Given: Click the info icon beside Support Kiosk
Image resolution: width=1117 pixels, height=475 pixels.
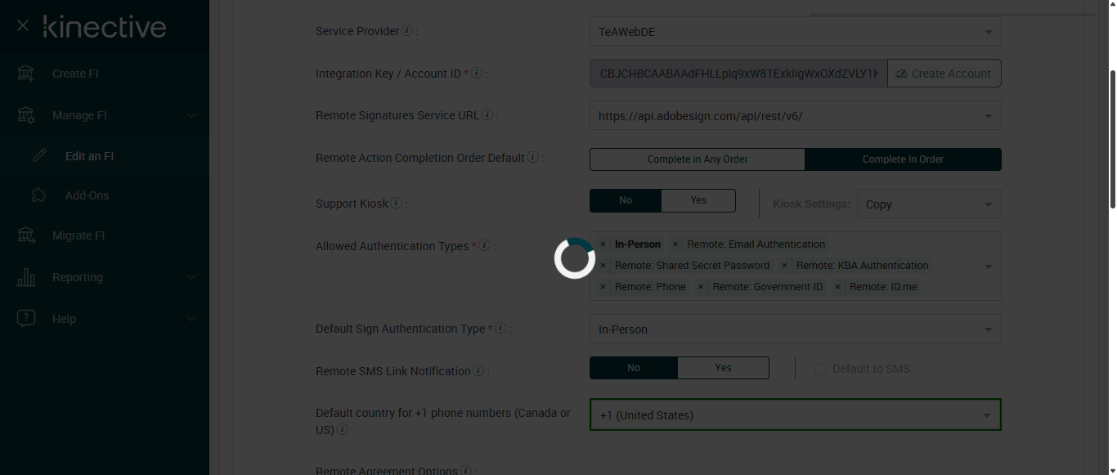Looking at the screenshot, I should click(x=397, y=203).
